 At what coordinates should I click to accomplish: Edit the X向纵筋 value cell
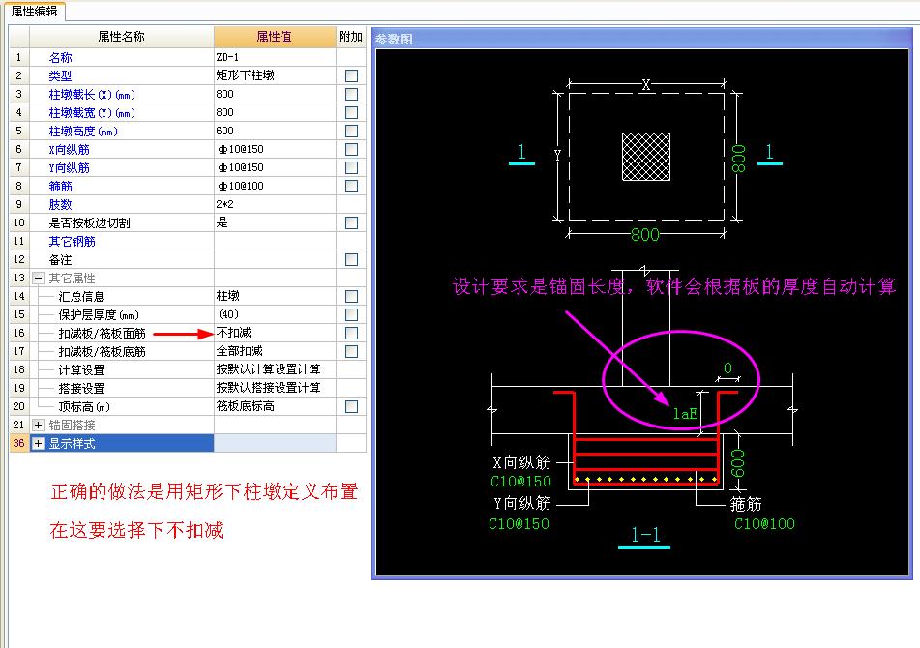pos(275,149)
